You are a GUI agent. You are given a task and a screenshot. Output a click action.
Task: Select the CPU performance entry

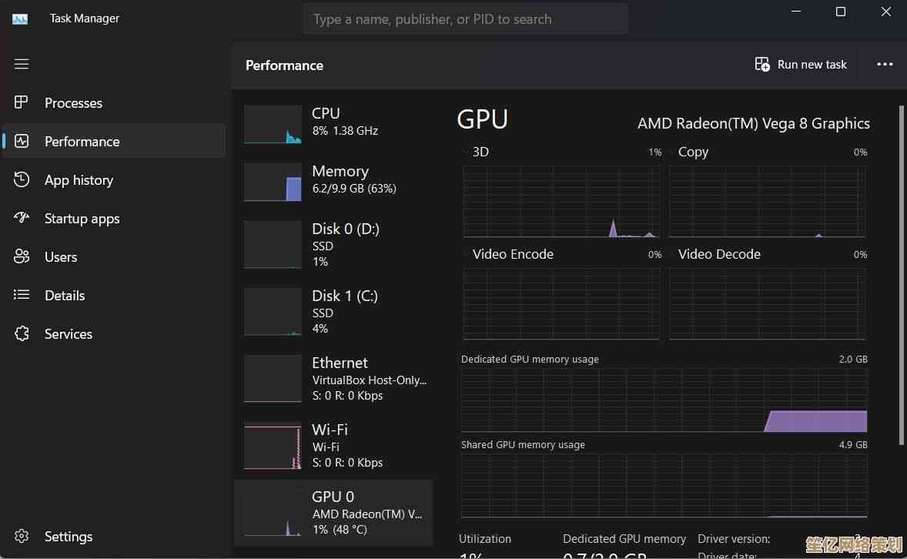pos(333,123)
